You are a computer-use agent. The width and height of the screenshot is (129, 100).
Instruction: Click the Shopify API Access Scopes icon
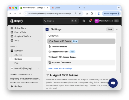click(x=50, y=57)
